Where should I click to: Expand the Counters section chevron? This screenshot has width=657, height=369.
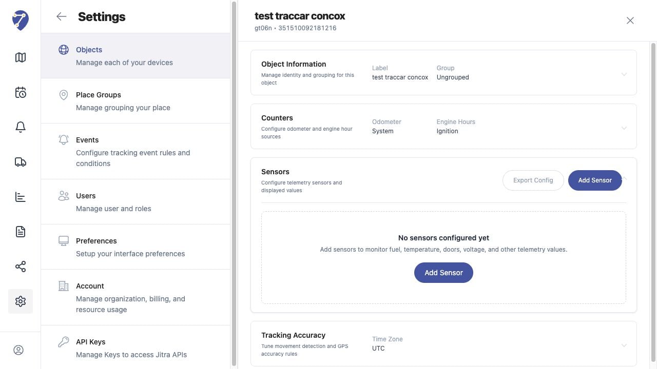pyautogui.click(x=624, y=128)
